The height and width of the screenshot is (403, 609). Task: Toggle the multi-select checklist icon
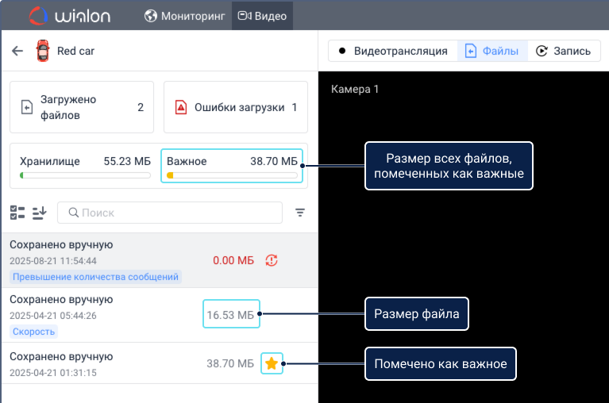[17, 213]
